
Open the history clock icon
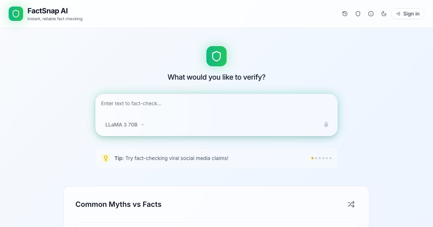tap(345, 14)
